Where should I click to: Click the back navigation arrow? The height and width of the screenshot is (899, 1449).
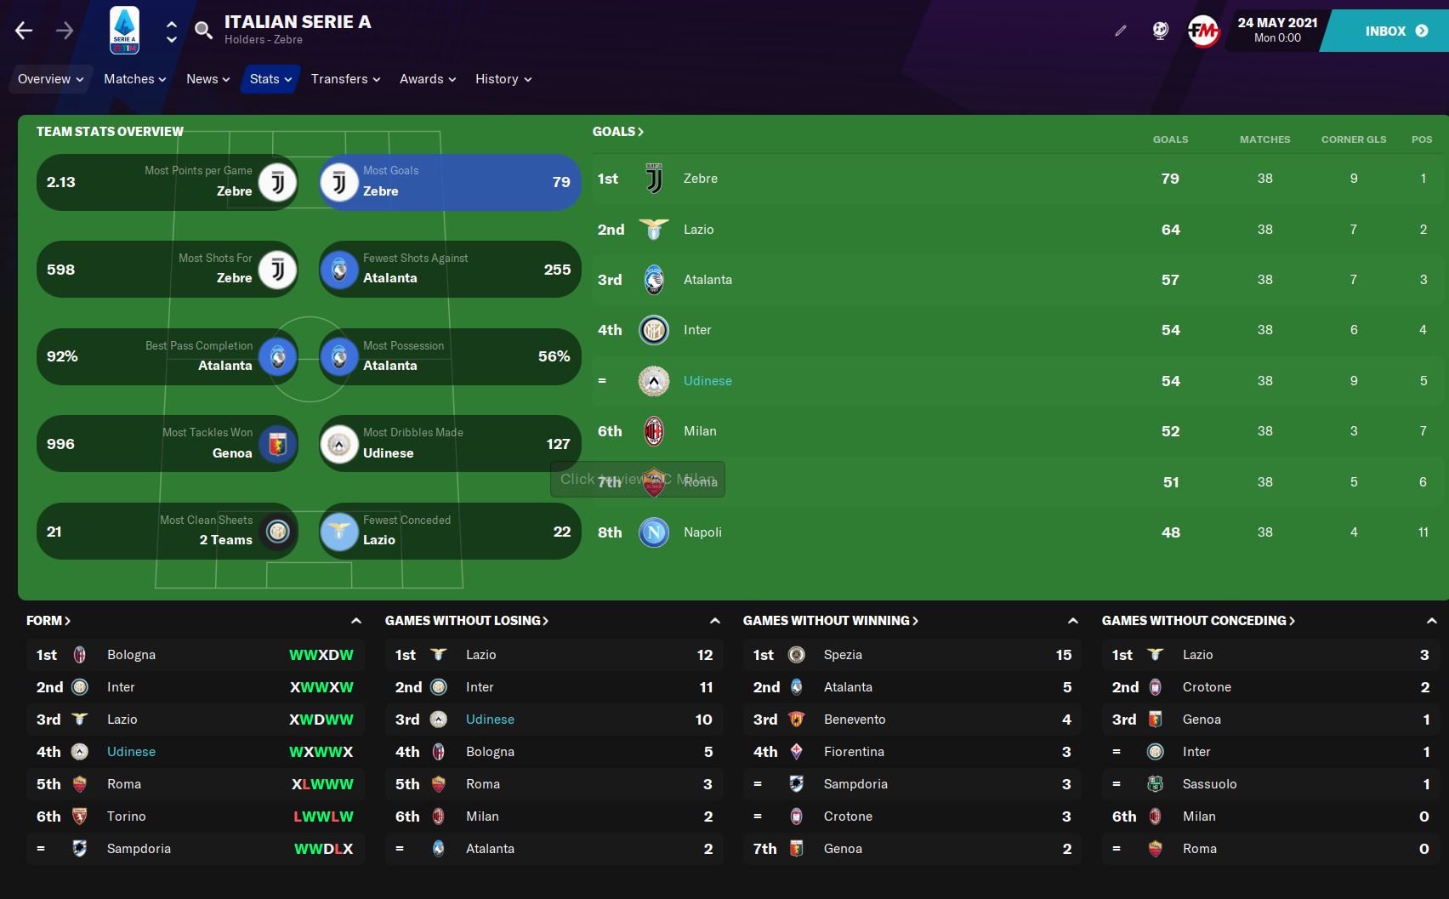pyautogui.click(x=24, y=31)
